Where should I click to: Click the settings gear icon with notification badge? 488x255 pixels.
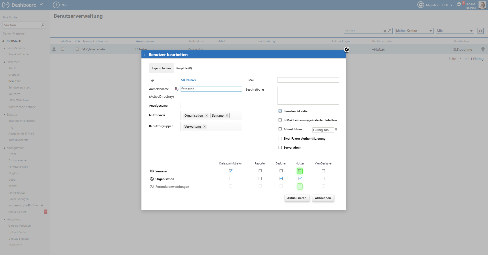(x=459, y=4)
